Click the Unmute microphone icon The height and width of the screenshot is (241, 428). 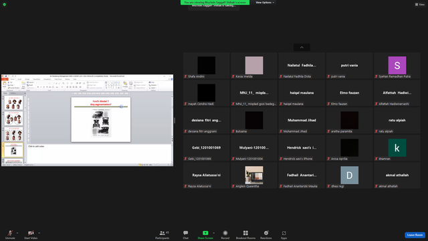(x=10, y=233)
